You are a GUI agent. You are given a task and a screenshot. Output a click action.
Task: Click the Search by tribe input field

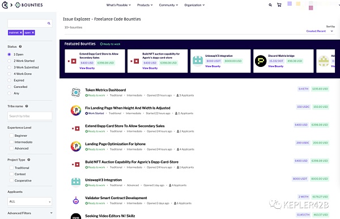[29, 116]
